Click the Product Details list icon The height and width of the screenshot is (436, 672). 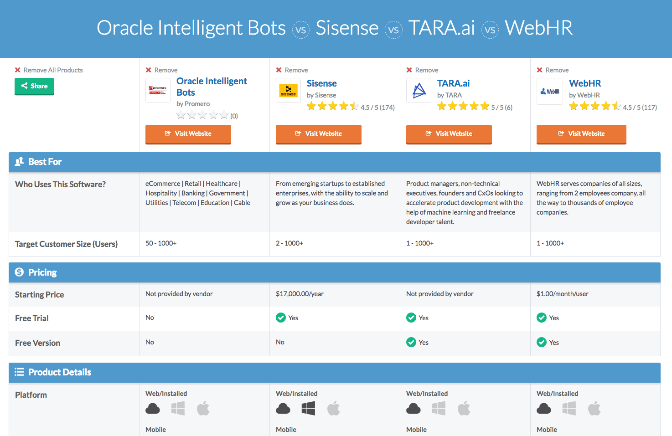[19, 372]
